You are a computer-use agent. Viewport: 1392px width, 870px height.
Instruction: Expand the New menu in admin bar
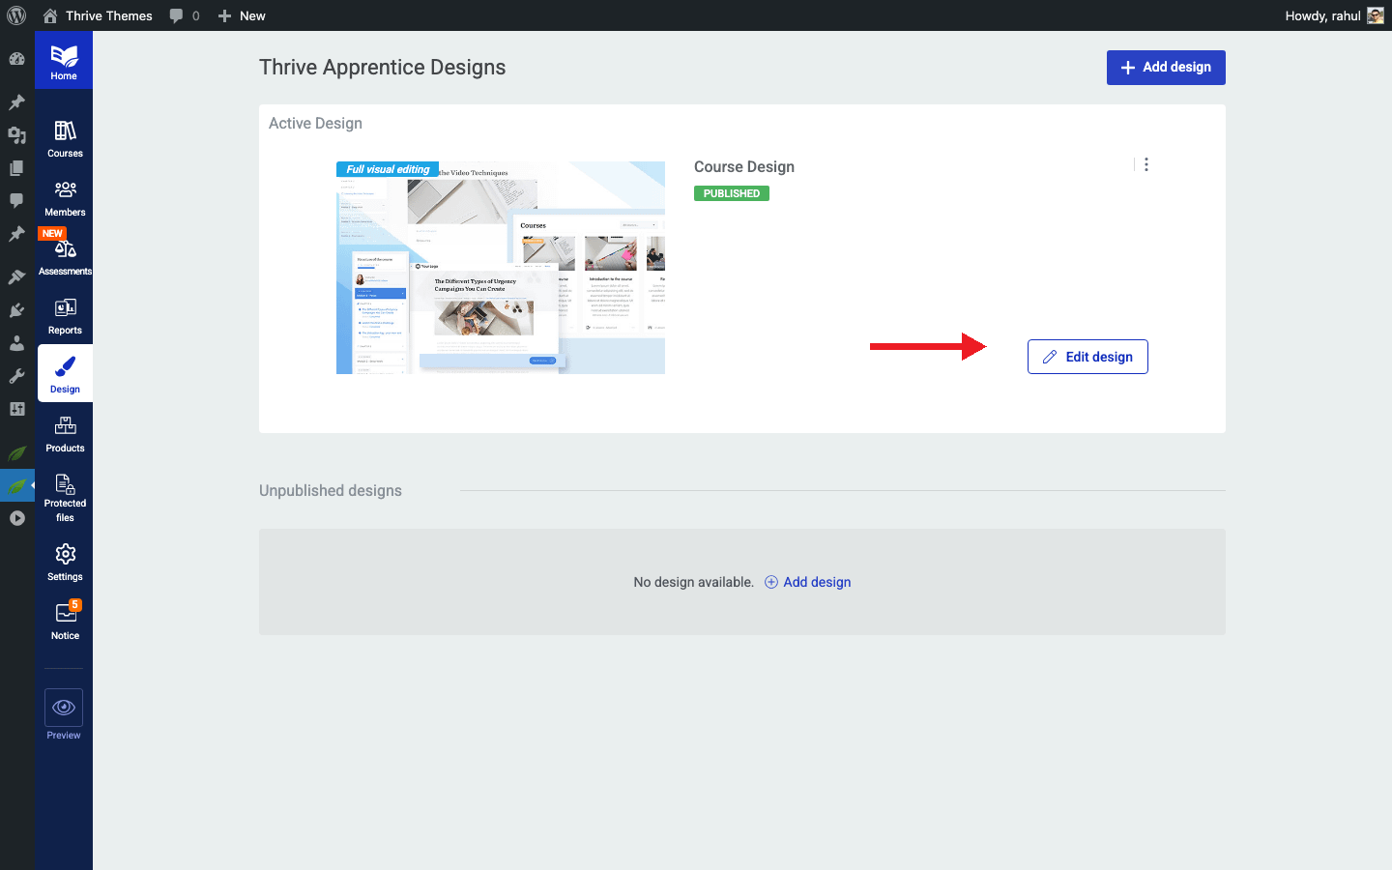click(x=241, y=15)
